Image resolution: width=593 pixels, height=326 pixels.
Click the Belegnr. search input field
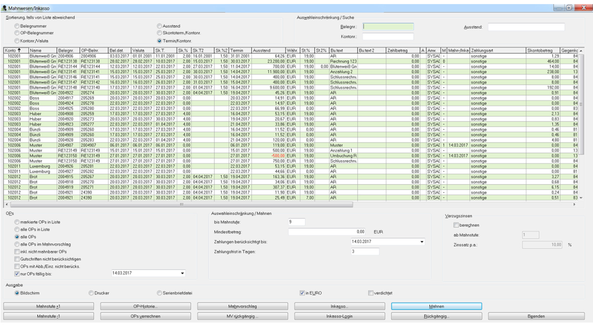tap(388, 27)
